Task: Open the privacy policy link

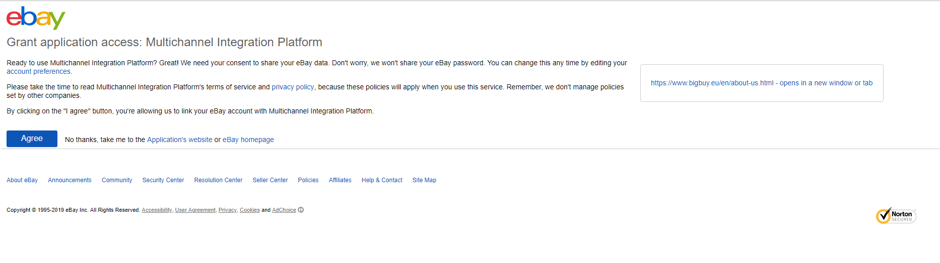Action: click(293, 87)
